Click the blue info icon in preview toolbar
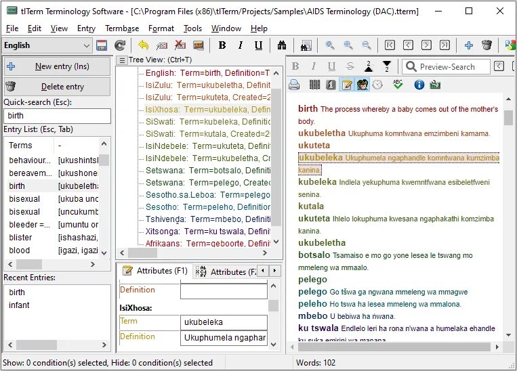This screenshot has height=371, width=517. coord(419,85)
